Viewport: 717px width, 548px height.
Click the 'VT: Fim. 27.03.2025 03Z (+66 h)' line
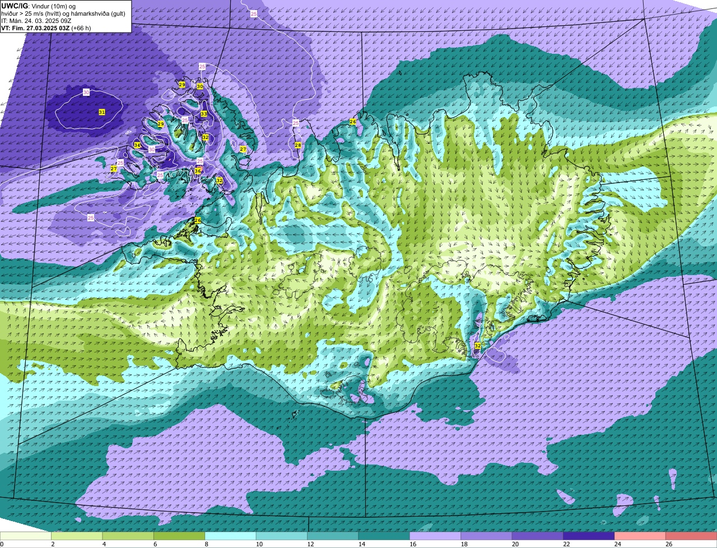point(46,28)
